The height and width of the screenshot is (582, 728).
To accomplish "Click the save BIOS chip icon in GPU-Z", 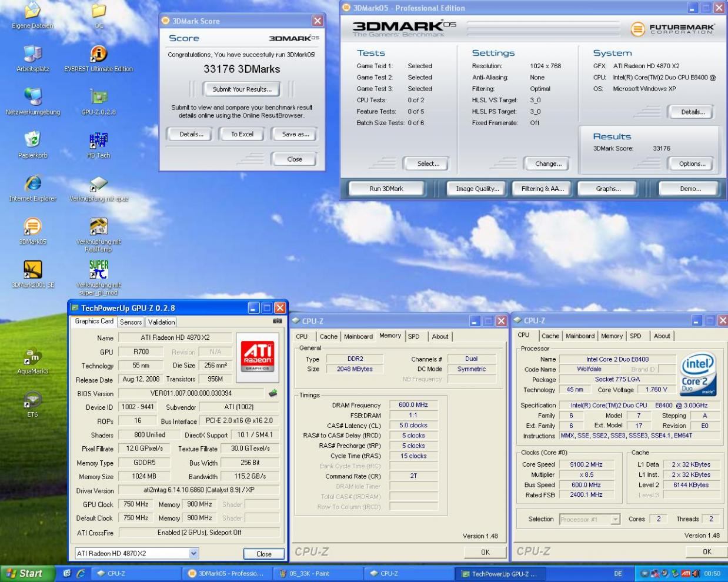I will [273, 393].
